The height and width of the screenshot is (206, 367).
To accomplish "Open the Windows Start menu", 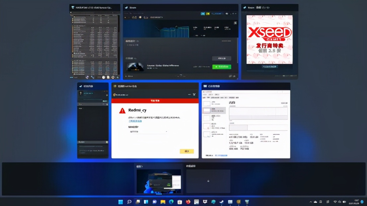I will pos(120,202).
